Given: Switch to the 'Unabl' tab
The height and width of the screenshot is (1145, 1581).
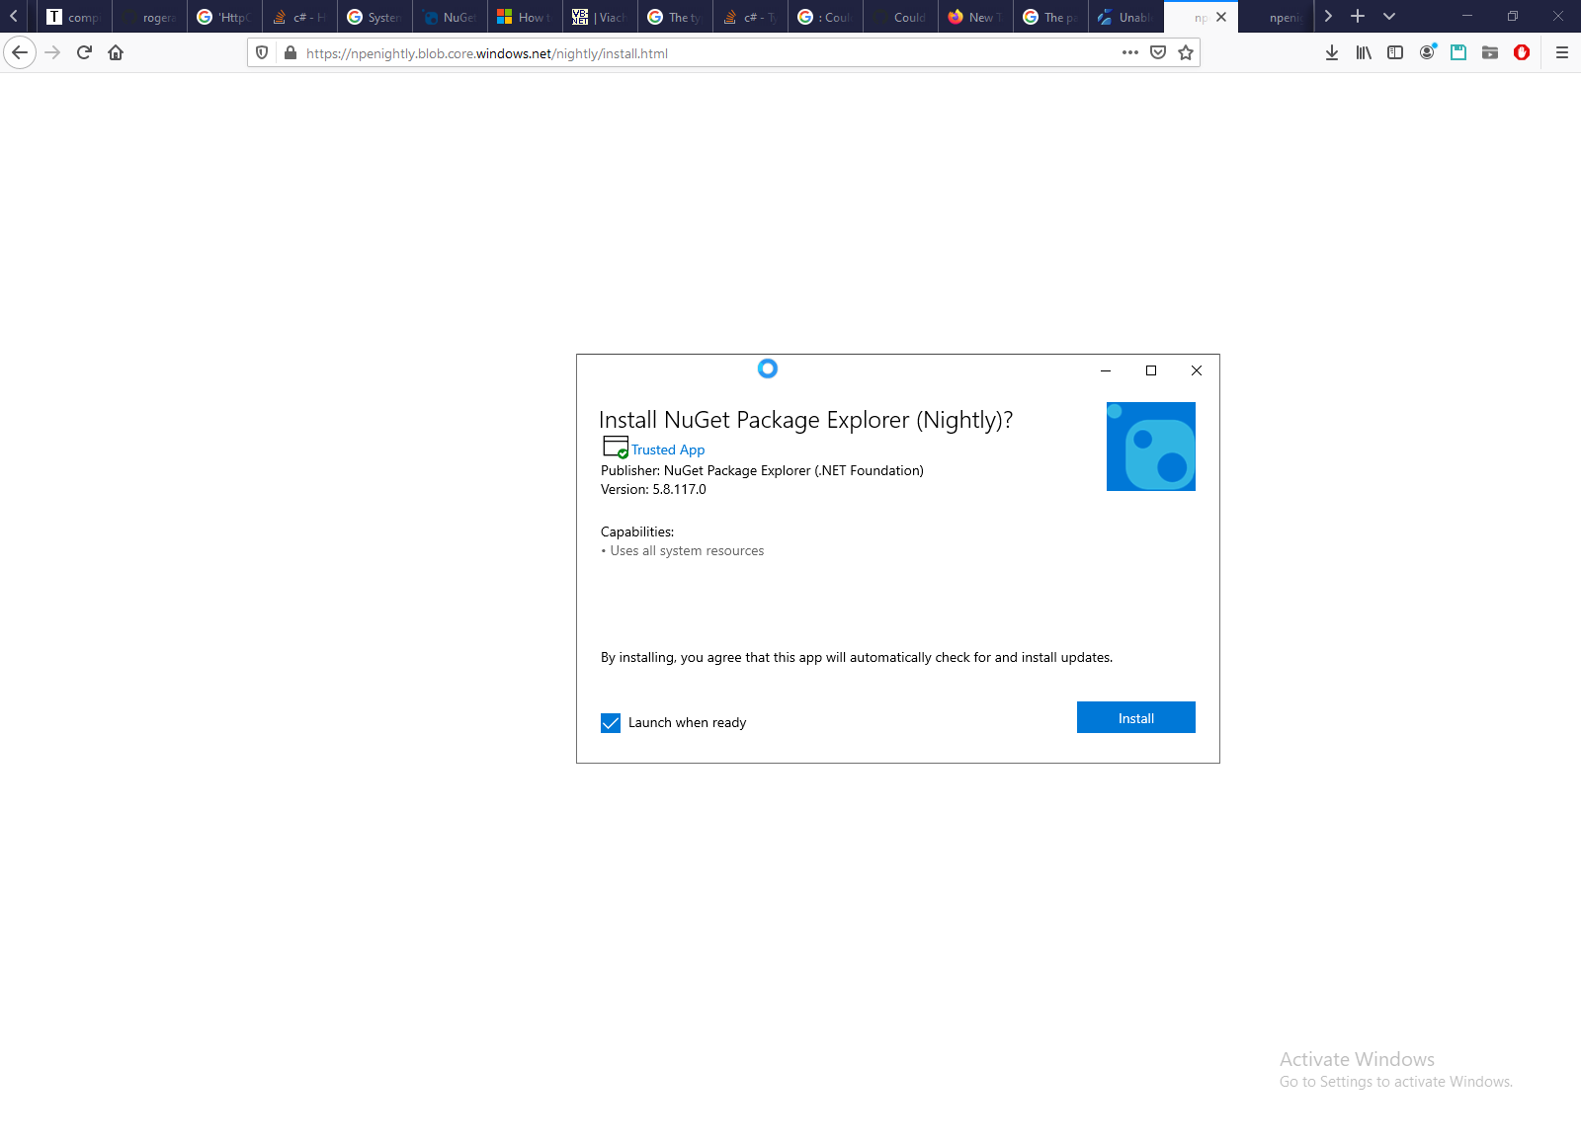Looking at the screenshot, I should (1125, 17).
